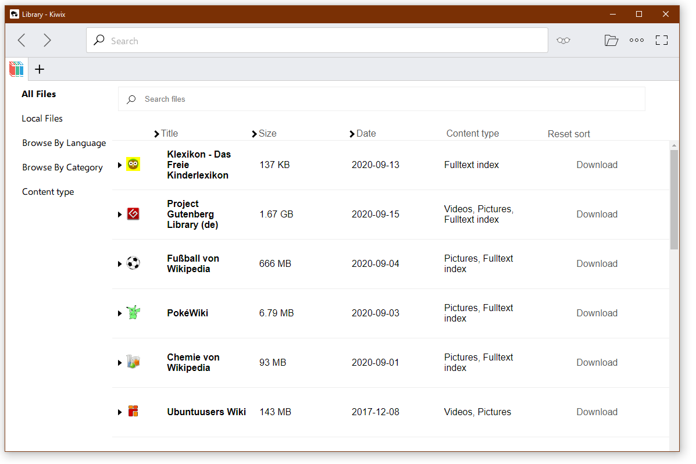Expand the Ubuntuusers Wiki row

120,412
